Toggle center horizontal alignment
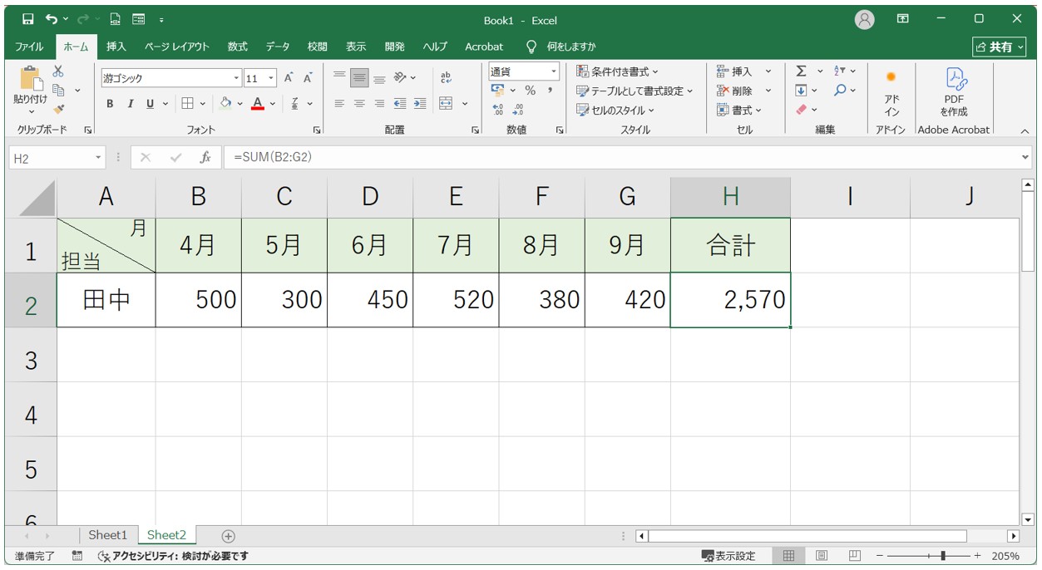 coord(359,104)
